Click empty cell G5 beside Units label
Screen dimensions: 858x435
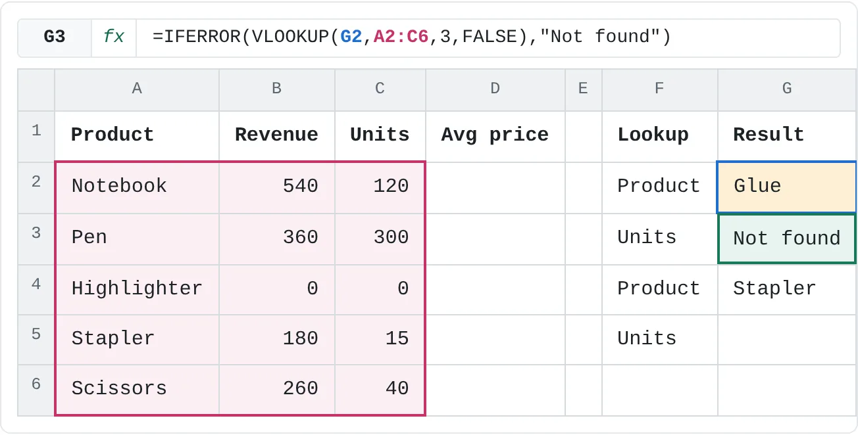788,340
